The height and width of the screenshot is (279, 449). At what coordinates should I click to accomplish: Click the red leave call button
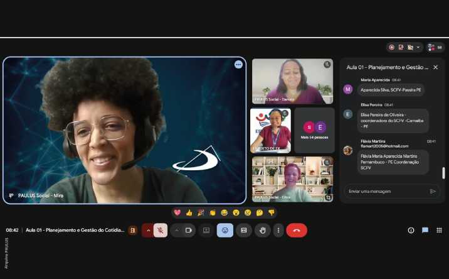click(x=297, y=231)
